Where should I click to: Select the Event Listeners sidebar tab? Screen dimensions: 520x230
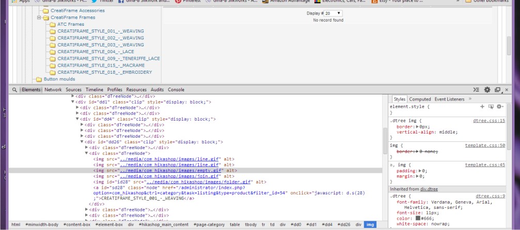[x=449, y=99]
